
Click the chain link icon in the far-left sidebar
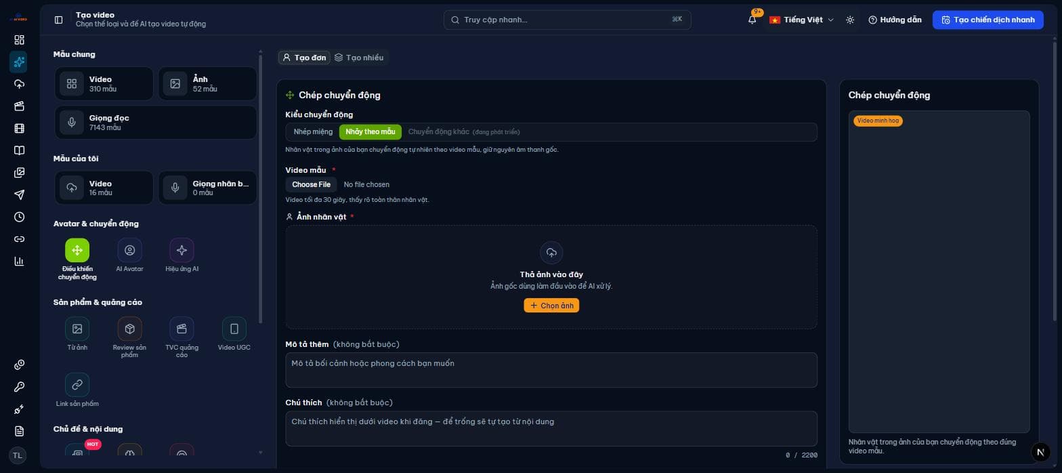click(19, 239)
